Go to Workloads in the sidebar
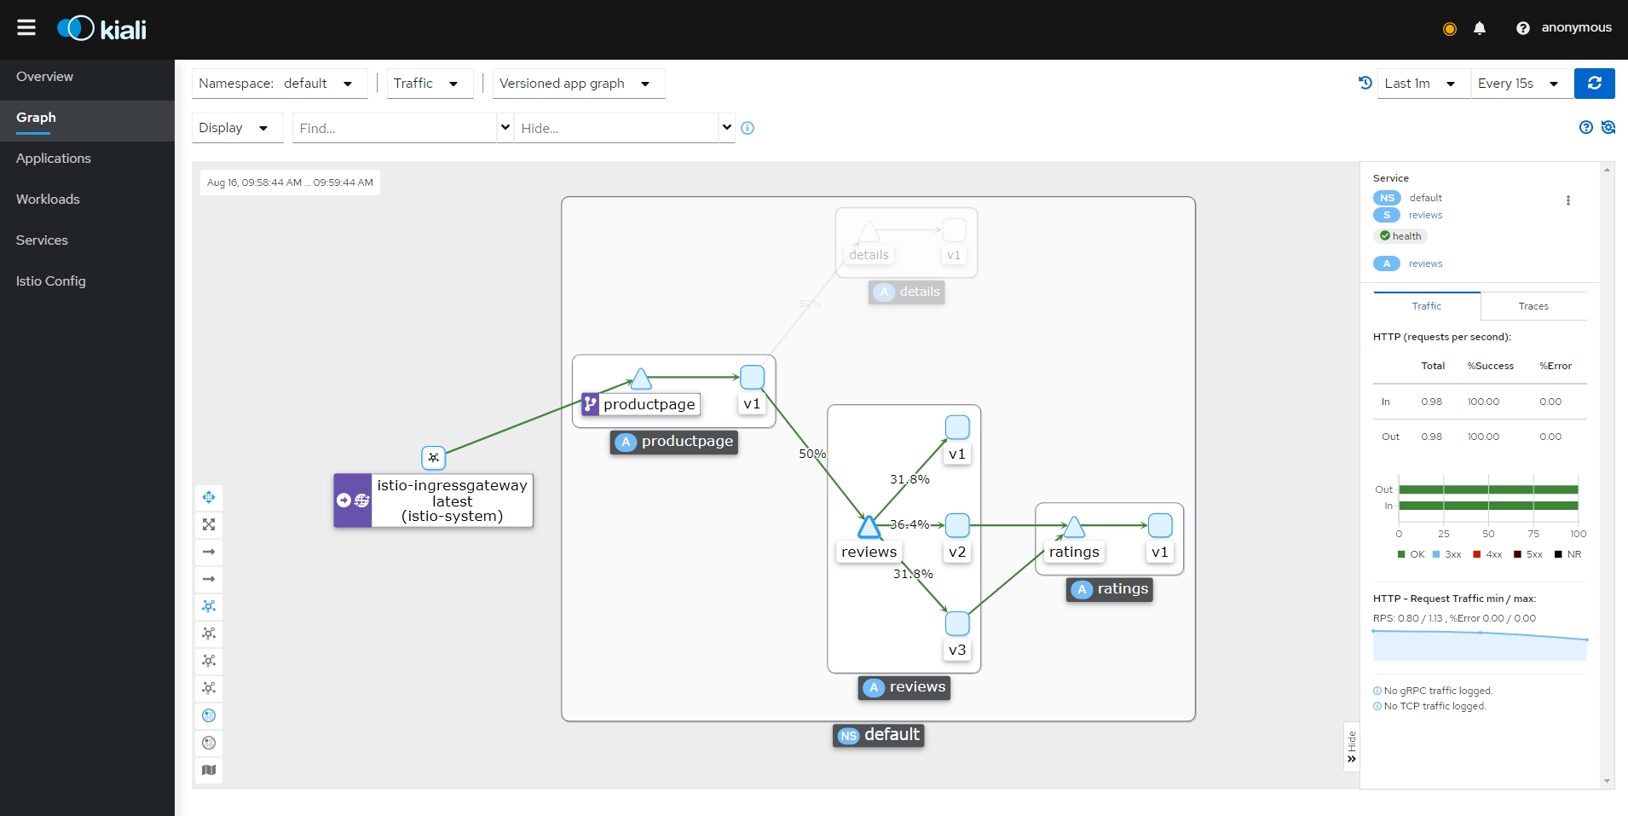1628x816 pixels. pos(48,200)
